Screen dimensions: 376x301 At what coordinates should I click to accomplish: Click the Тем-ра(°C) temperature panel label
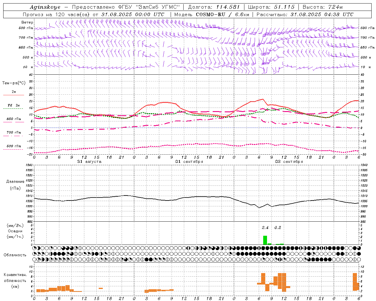(14, 83)
